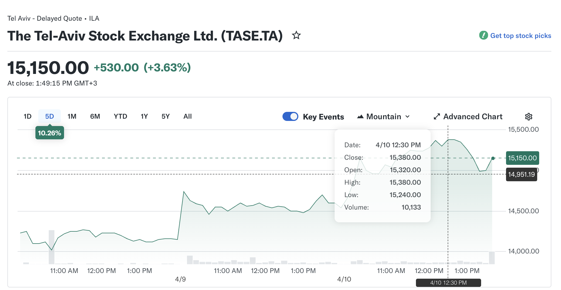Viewport: 561px width, 290px height.
Task: Show year-to-date YTD chart range
Action: coord(120,116)
